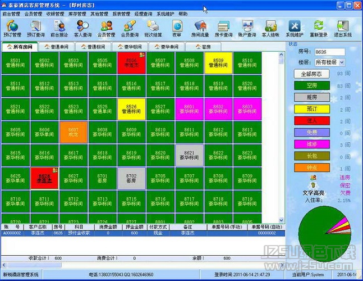Open the 房间流量 toolbar icon

[200, 29]
